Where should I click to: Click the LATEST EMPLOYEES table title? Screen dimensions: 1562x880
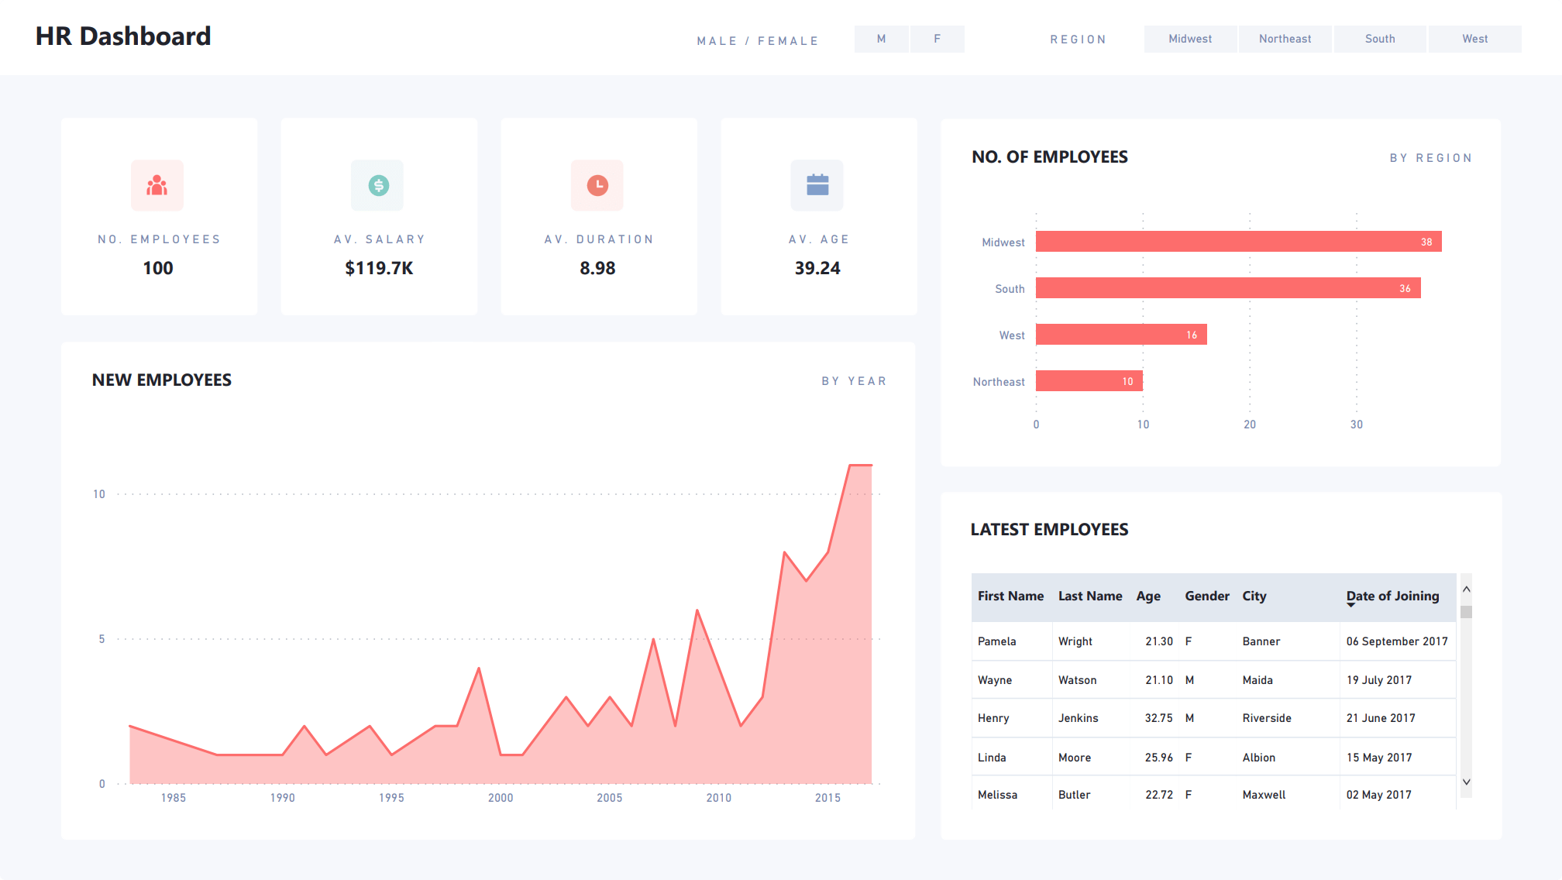[x=1049, y=529]
